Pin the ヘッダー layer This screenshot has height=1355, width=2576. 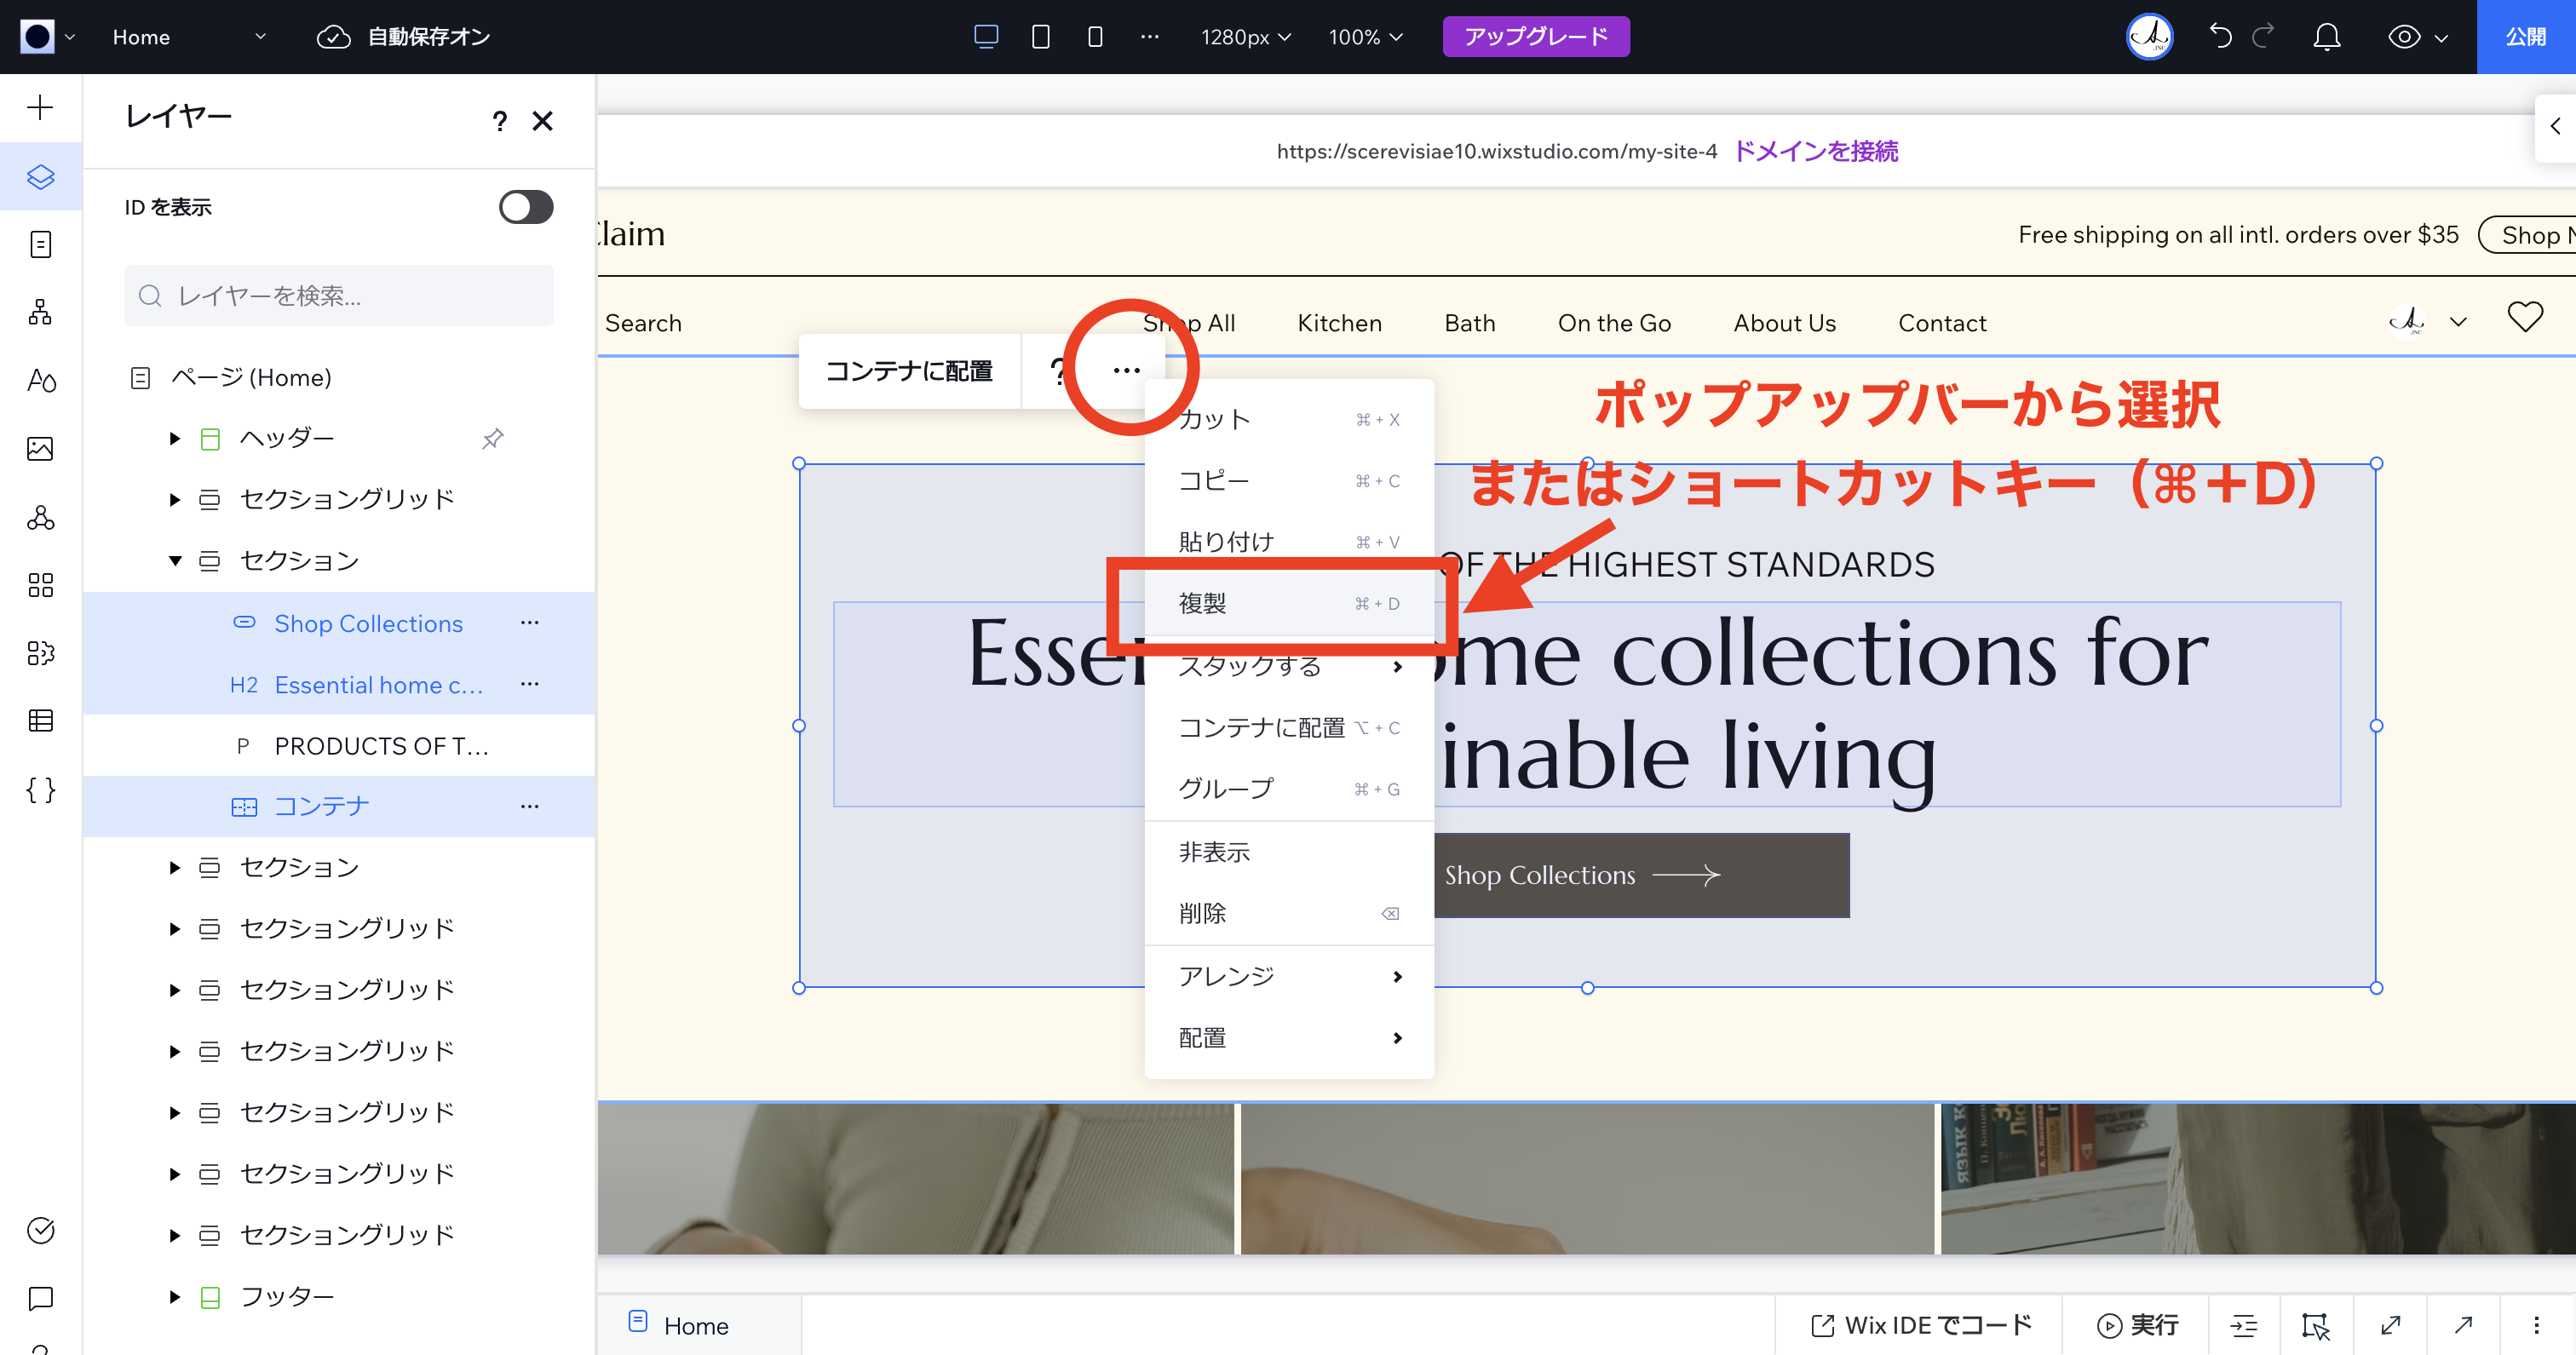(x=492, y=438)
